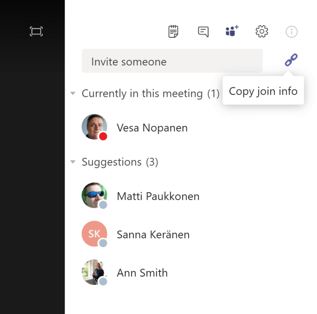Open the meeting notes icon
The width and height of the screenshot is (317, 314).
pyautogui.click(x=173, y=32)
